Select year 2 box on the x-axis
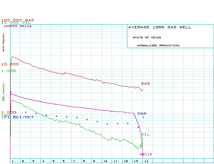Image resolution: width=214 pixels, height=164 pixels. click(x=23, y=161)
